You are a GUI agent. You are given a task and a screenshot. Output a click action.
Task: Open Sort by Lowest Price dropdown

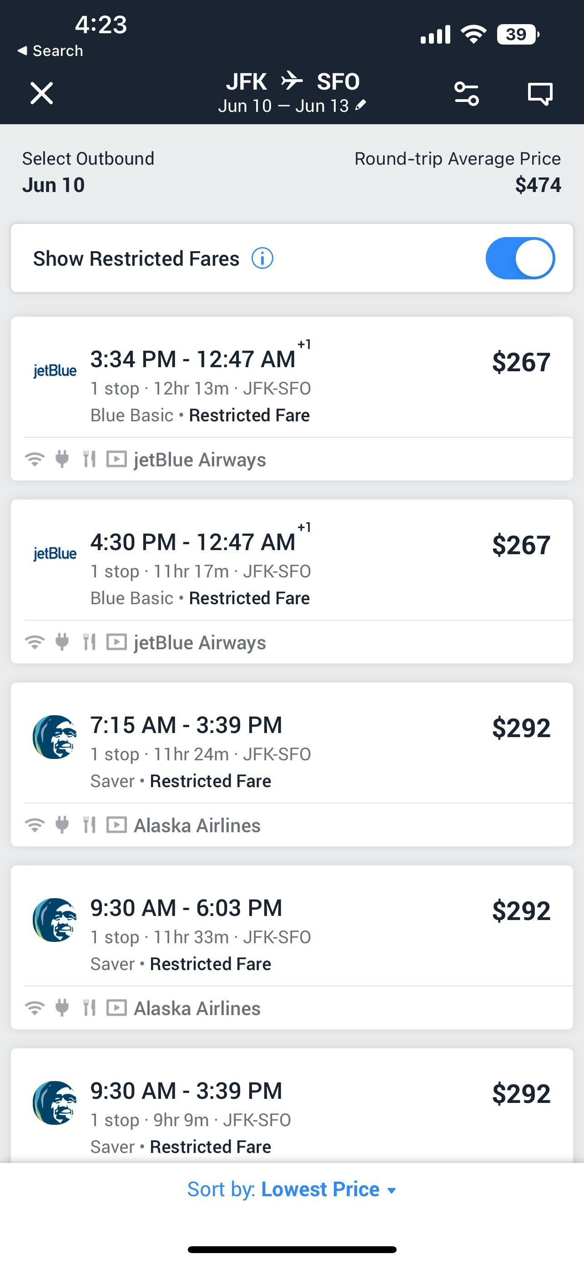pos(292,1189)
